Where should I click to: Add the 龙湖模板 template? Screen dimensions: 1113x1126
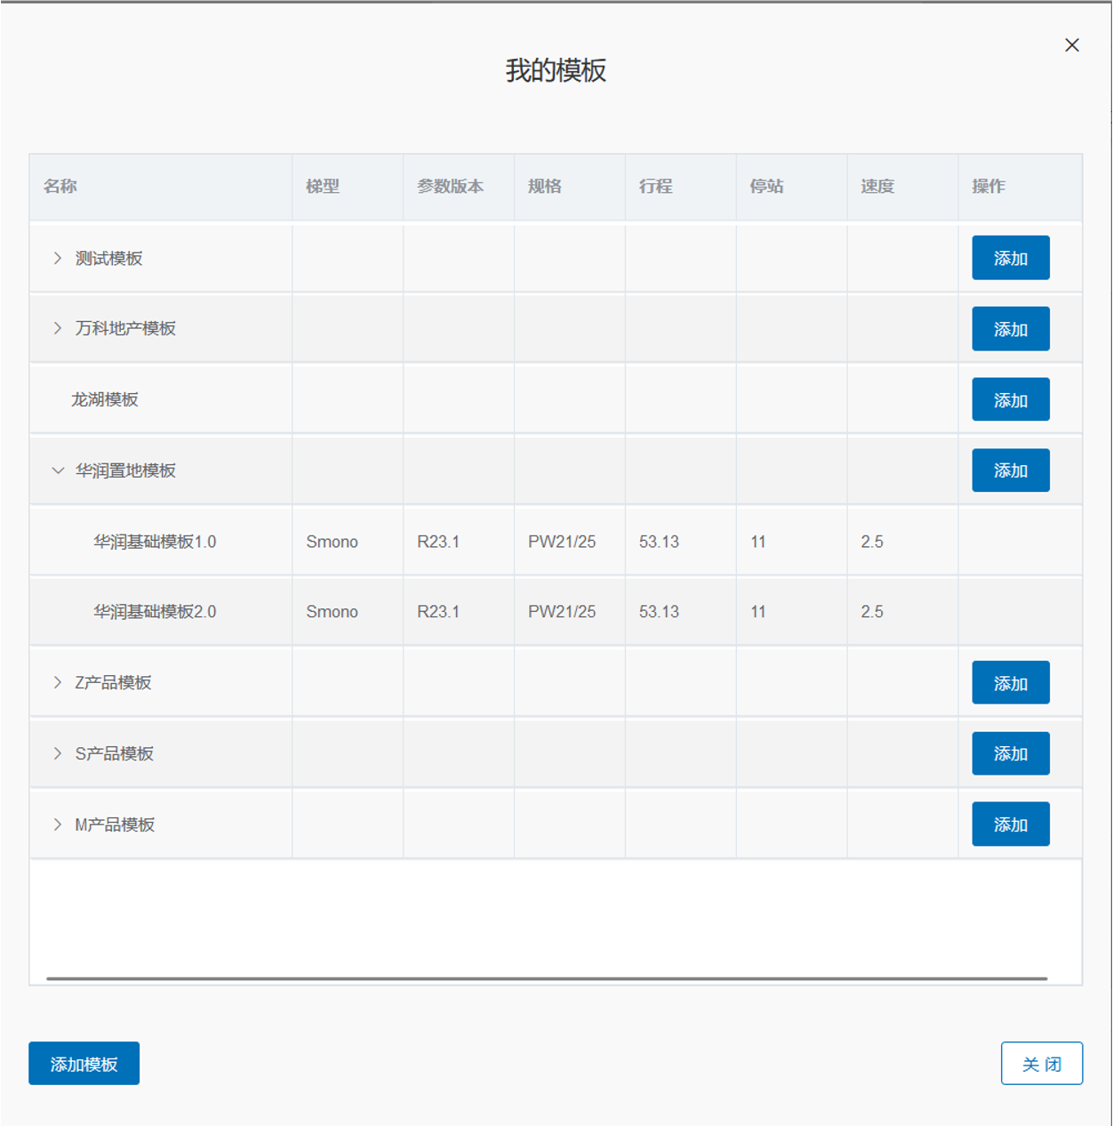pyautogui.click(x=1010, y=400)
